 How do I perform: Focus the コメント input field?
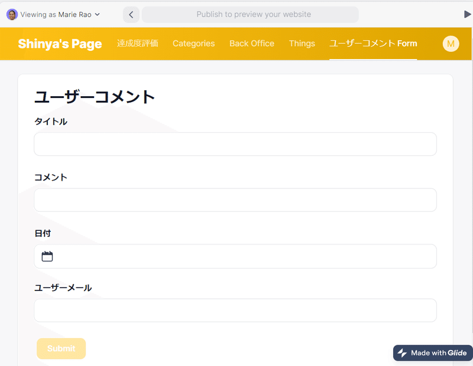pyautogui.click(x=235, y=200)
